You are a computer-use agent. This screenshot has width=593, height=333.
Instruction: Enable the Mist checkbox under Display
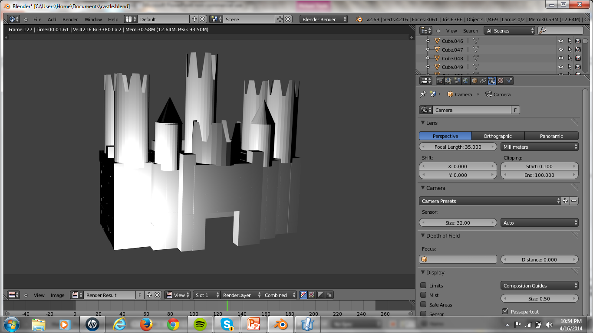422,295
